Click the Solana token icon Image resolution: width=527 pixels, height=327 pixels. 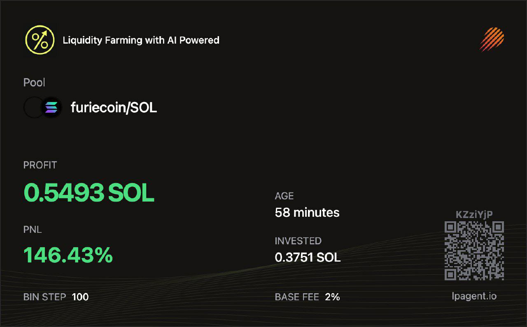pyautogui.click(x=51, y=108)
